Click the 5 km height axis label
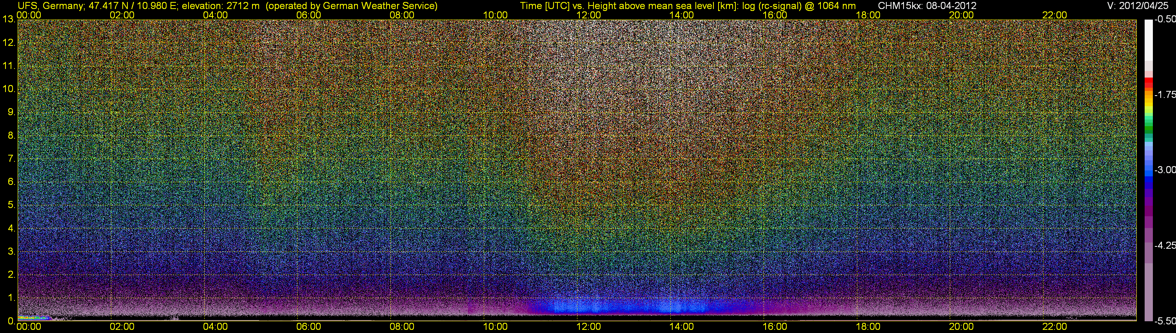The width and height of the screenshot is (1176, 333). (11, 205)
